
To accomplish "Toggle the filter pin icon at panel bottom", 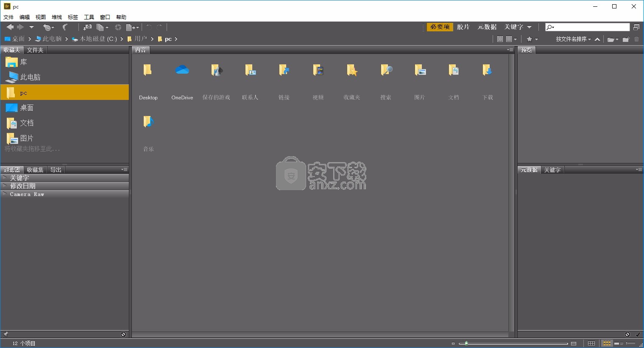I will [6, 334].
